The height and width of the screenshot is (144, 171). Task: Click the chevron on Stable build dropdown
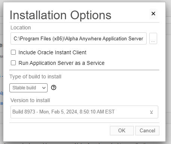(x=44, y=88)
